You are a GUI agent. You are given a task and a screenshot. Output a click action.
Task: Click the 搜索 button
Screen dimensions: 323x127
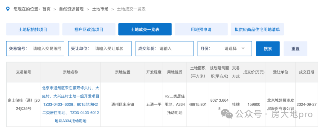[268, 49]
